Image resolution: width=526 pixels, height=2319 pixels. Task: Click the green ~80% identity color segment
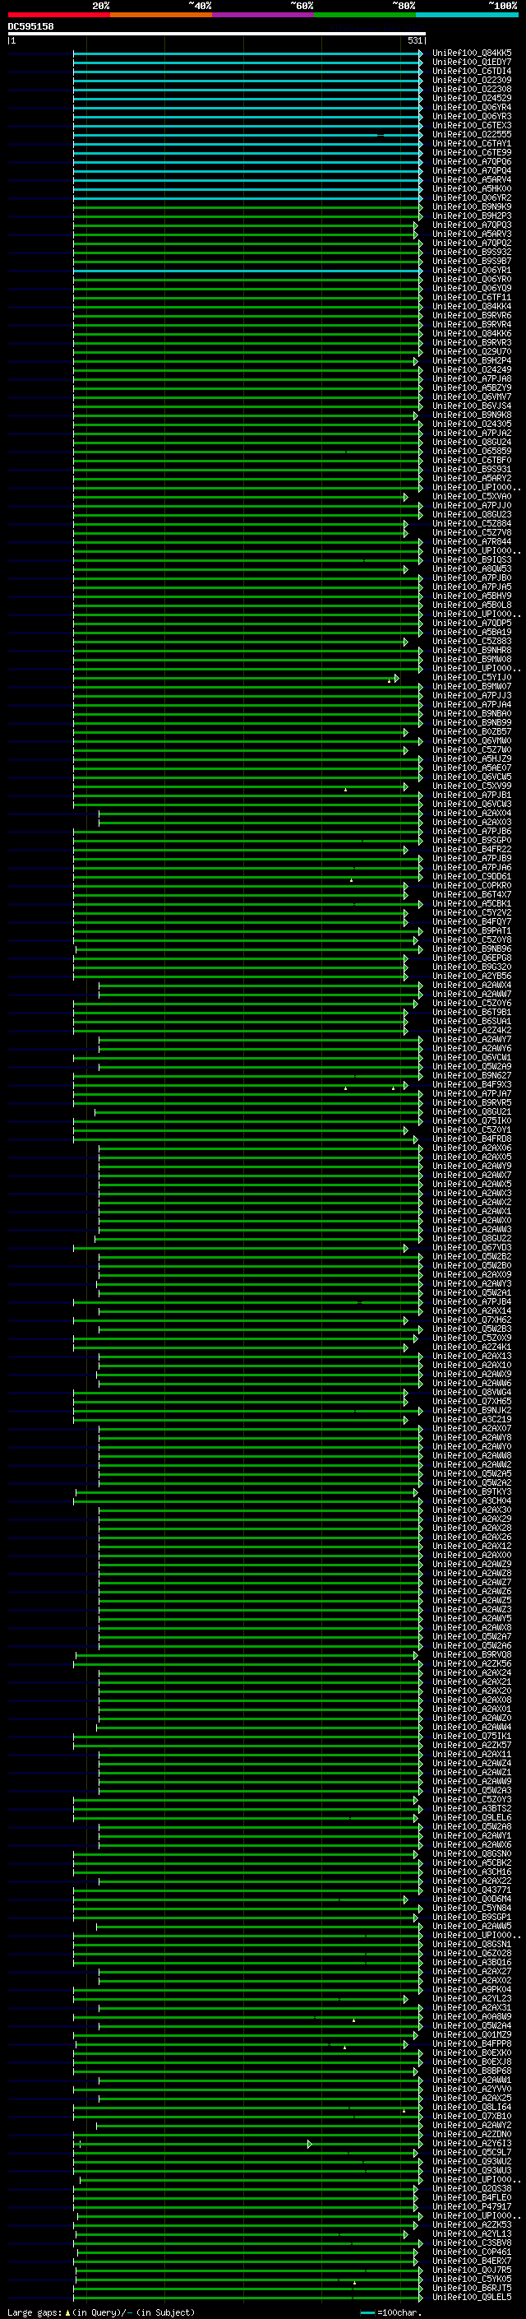[x=365, y=16]
